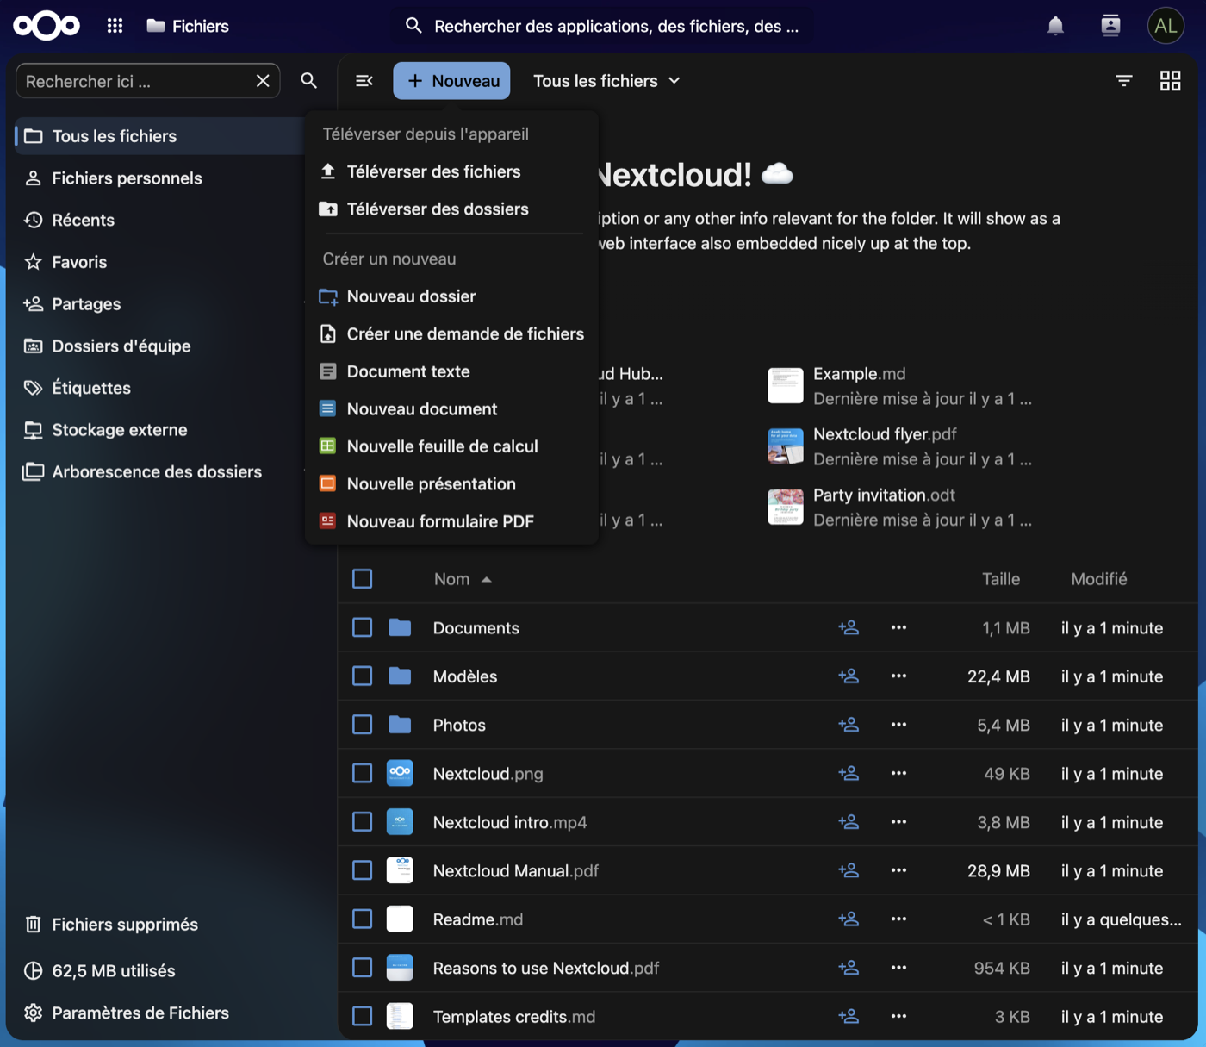
Task: Open actions menu for Templates credits.md
Action: coord(898,1017)
